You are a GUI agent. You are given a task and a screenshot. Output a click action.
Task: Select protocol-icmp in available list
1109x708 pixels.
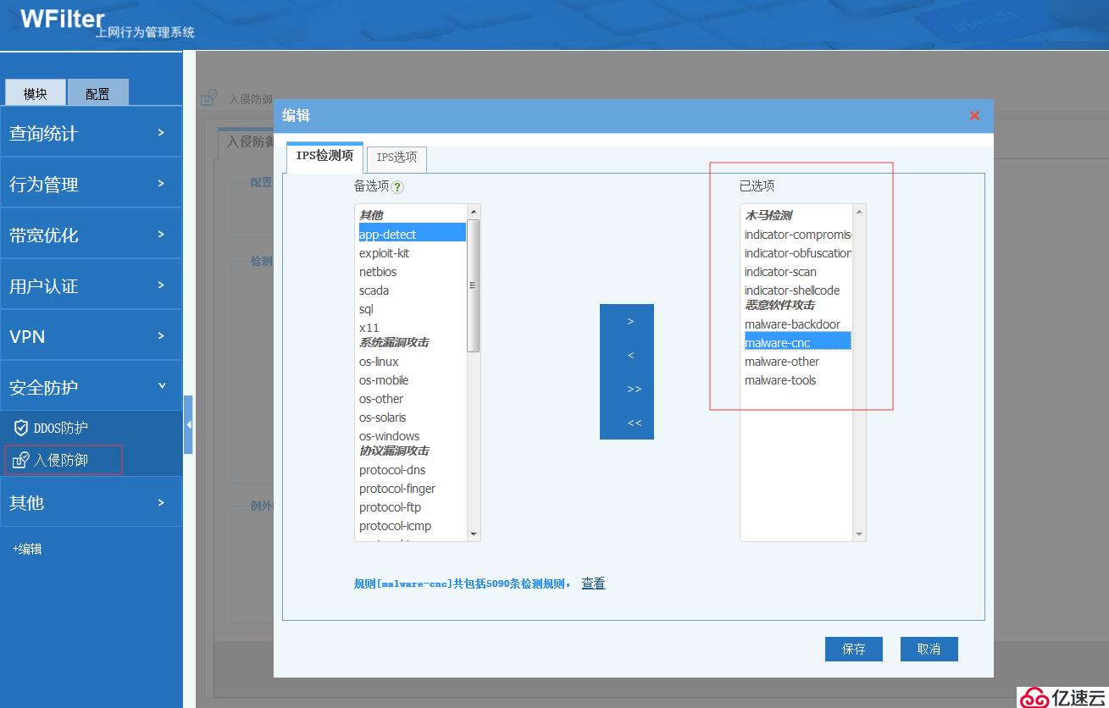click(412, 526)
